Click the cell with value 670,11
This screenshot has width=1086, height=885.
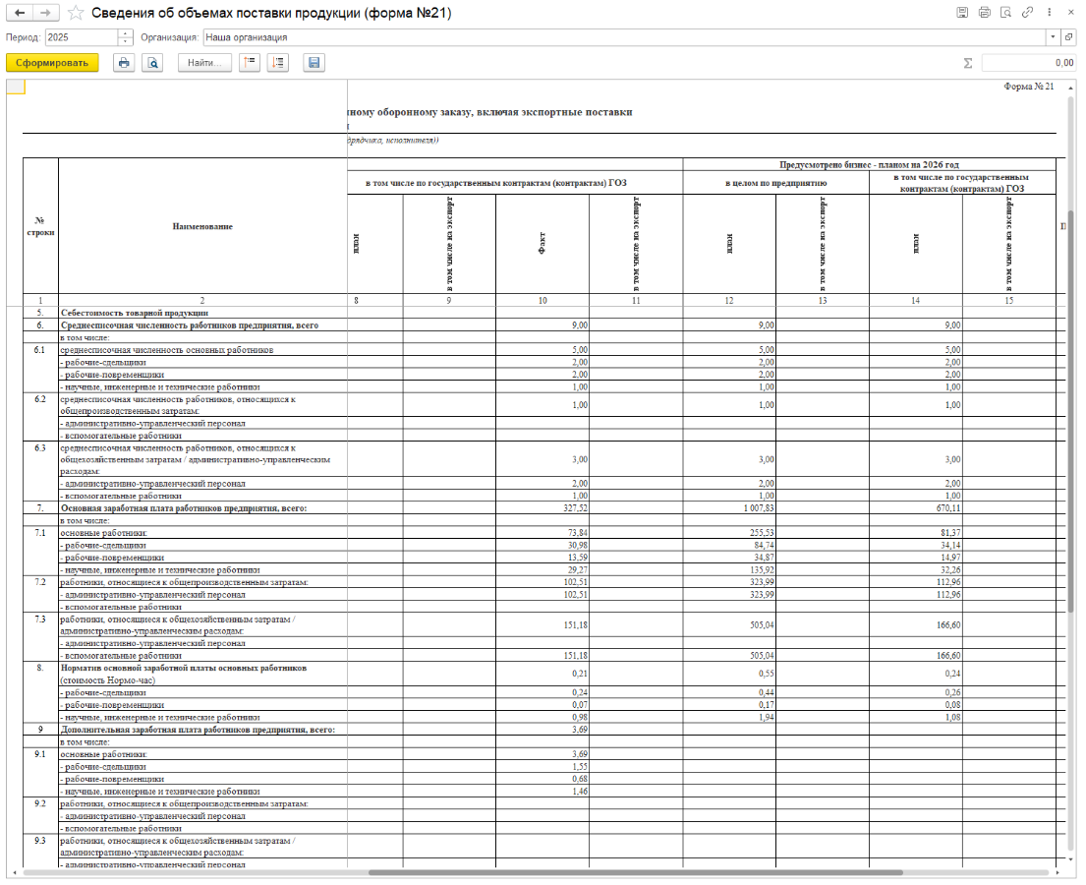pos(916,508)
